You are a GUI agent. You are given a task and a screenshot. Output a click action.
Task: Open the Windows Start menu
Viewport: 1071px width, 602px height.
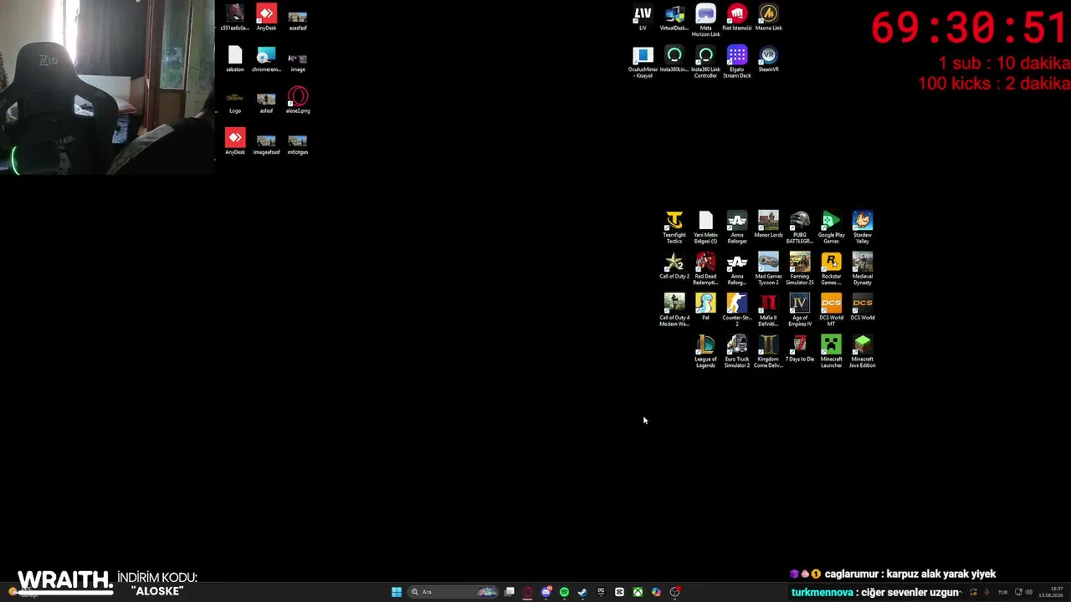pyautogui.click(x=397, y=592)
